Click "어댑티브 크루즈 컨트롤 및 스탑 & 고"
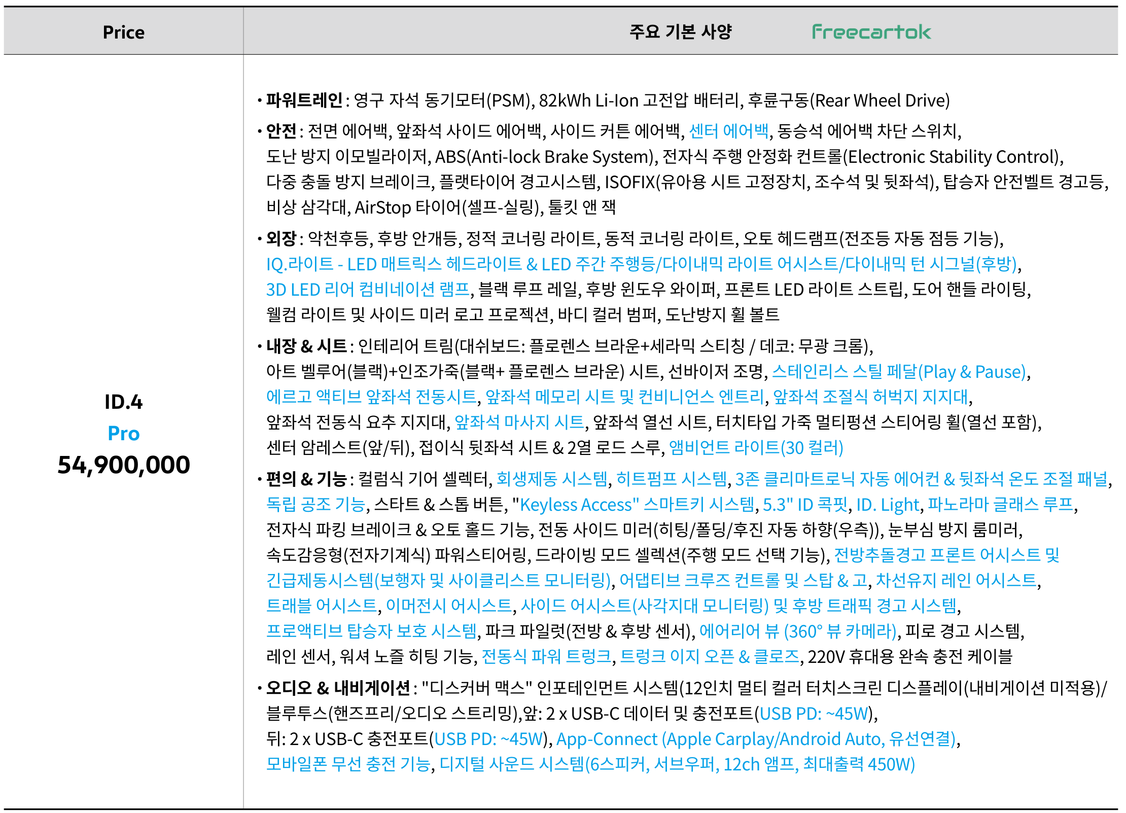Image resolution: width=1126 pixels, height=813 pixels. 744,580
